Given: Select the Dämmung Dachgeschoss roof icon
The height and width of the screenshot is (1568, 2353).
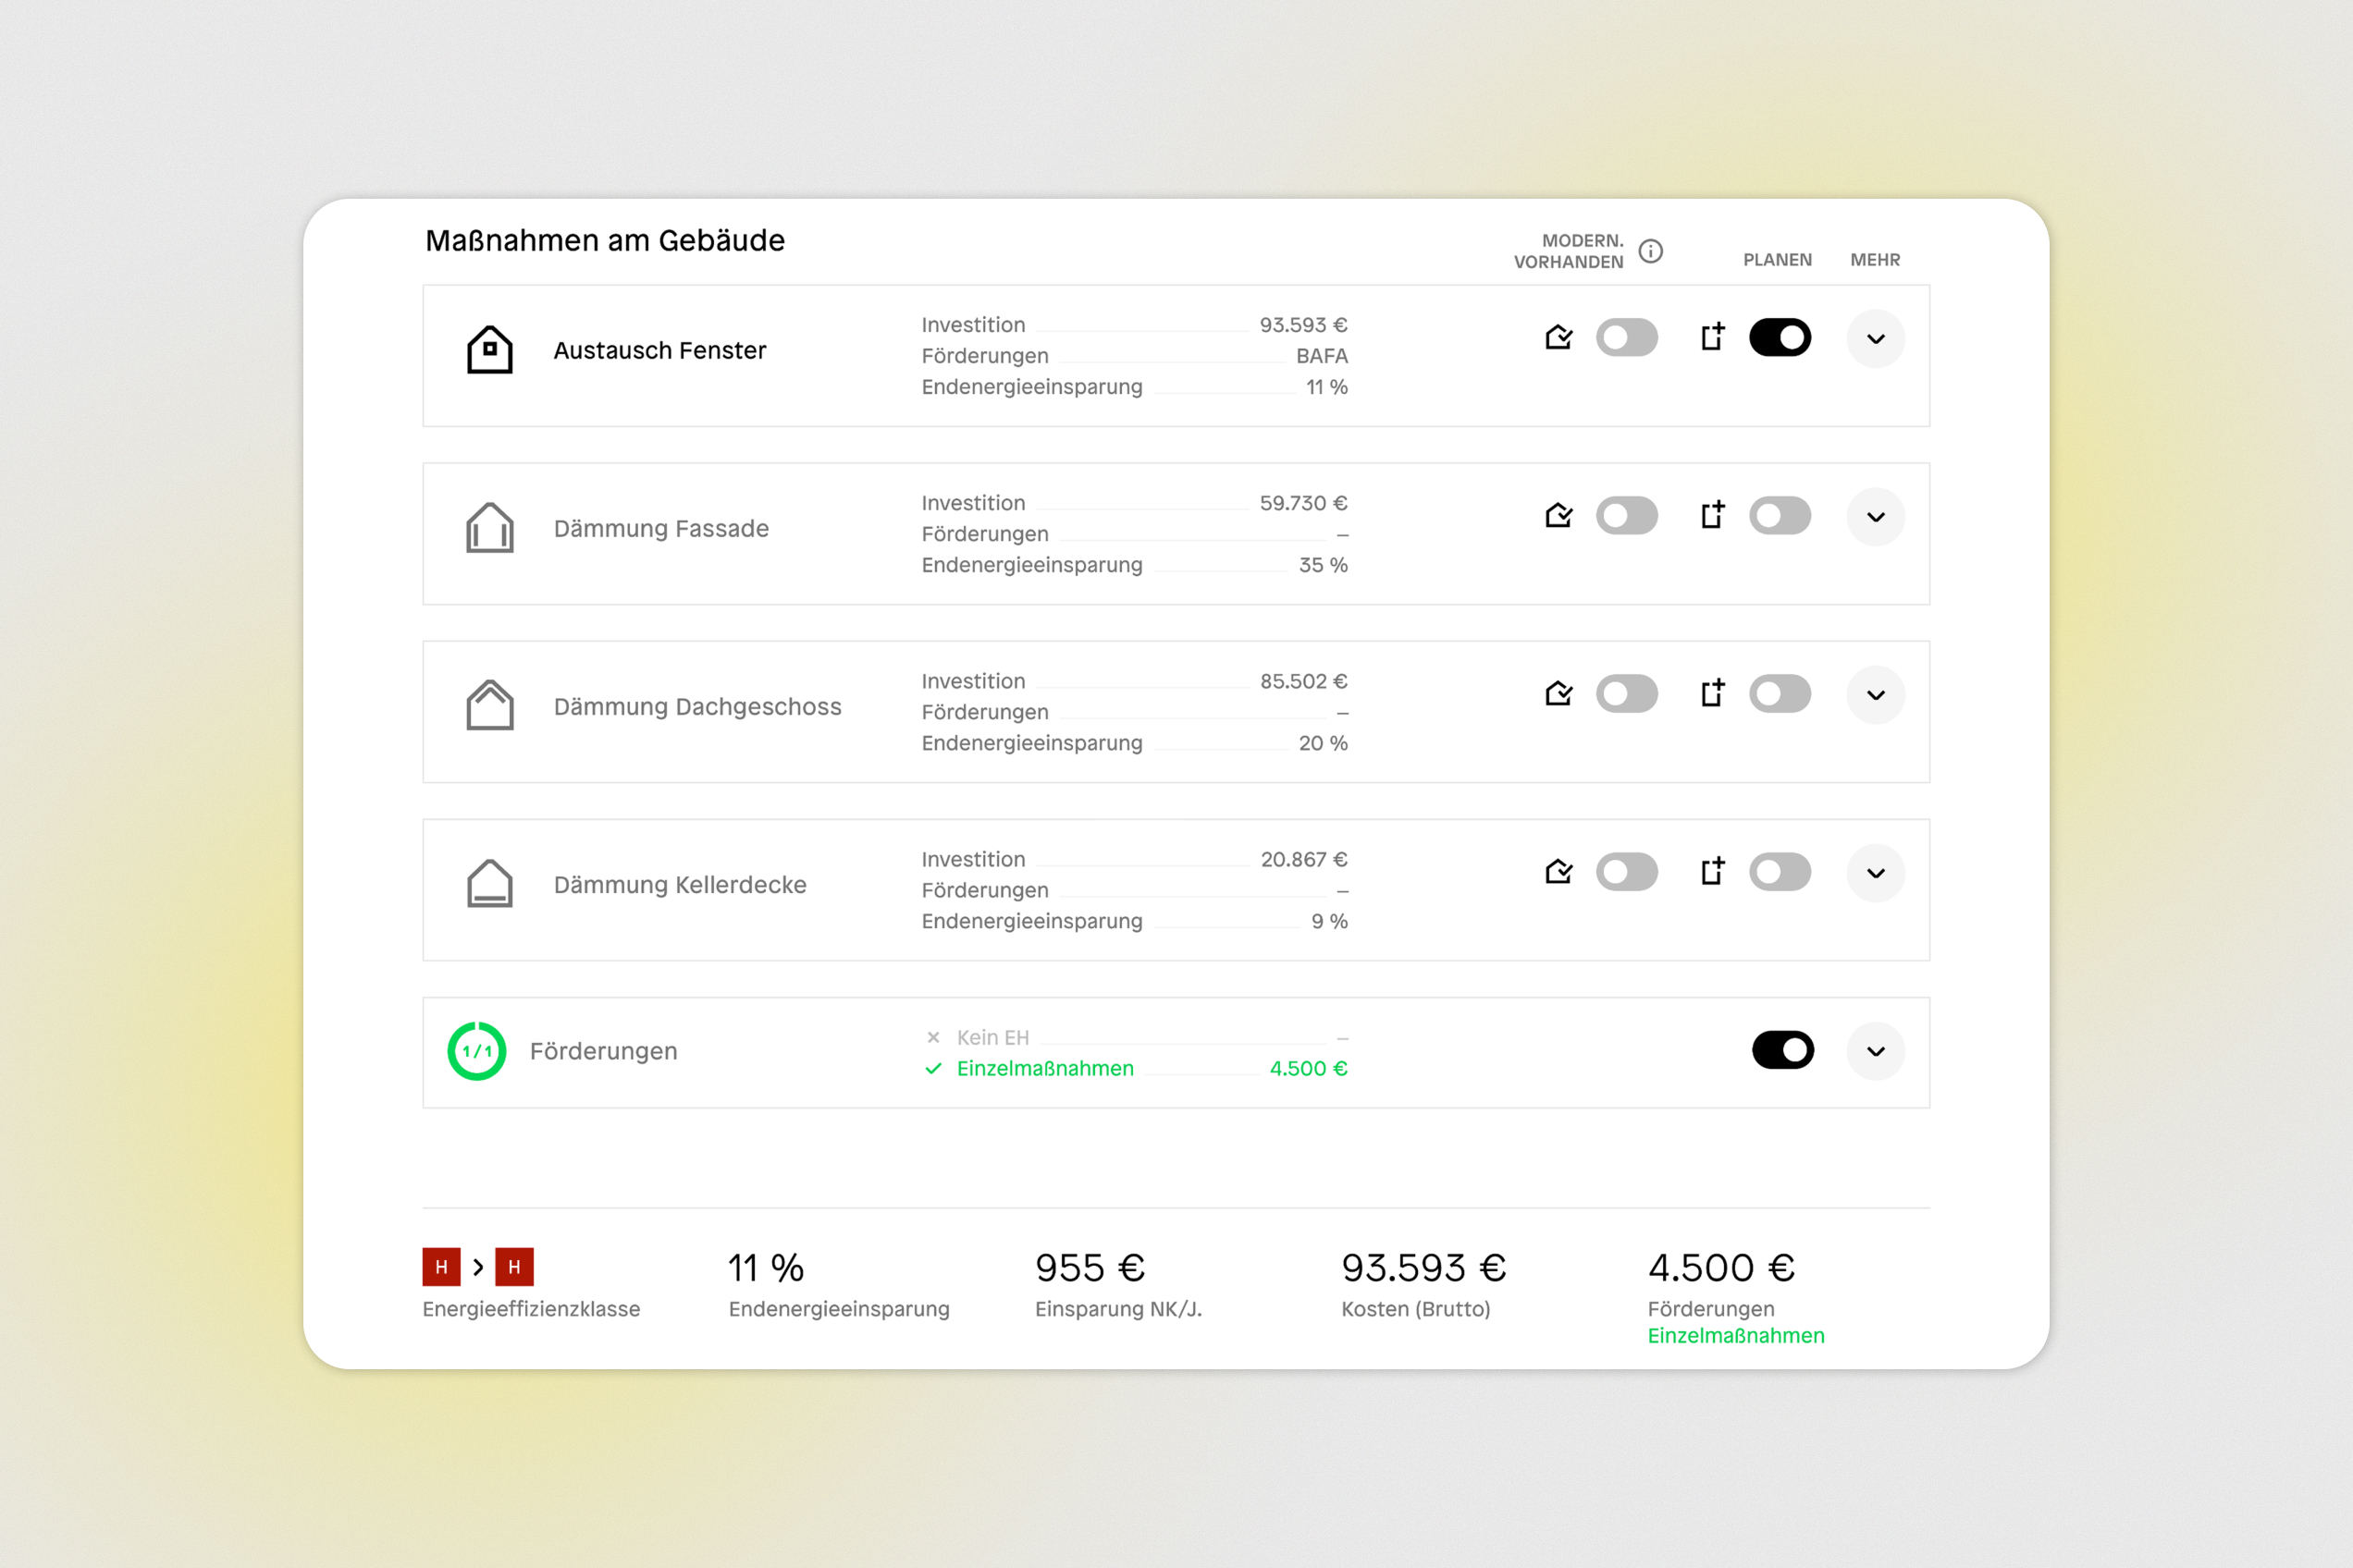Looking at the screenshot, I should pyautogui.click(x=489, y=704).
